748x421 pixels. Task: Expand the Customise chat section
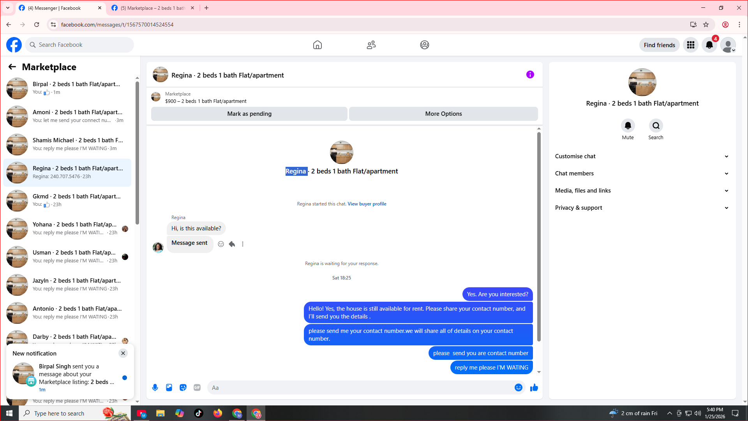[x=642, y=156]
